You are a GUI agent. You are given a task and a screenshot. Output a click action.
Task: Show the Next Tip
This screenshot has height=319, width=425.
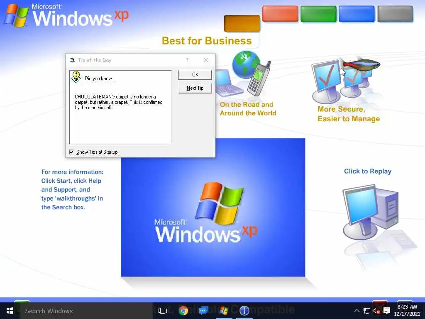click(195, 88)
